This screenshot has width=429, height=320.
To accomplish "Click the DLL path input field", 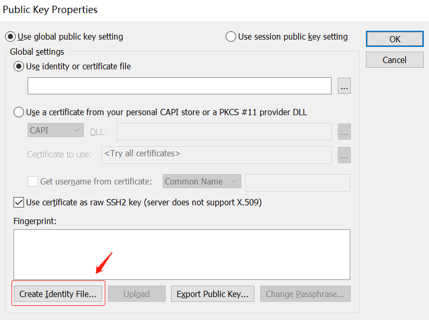I will point(224,131).
